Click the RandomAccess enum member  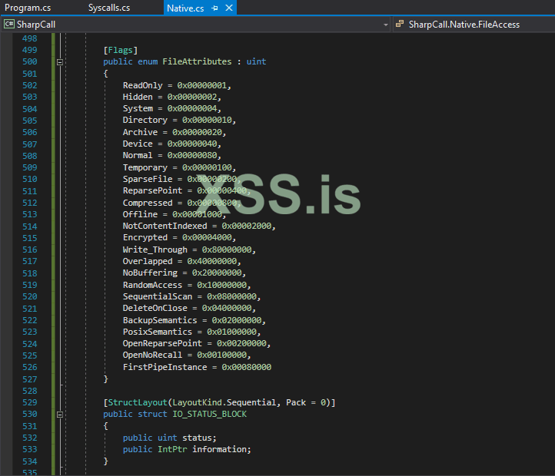pos(152,285)
